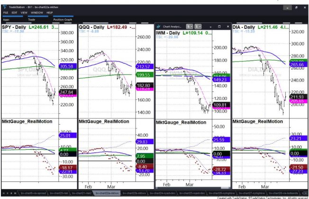The image size is (309, 199).
Task: Open the EDIT menu
Action: (x=14, y=13)
